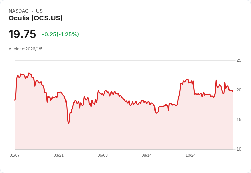
Task: Click the 25 label on price axis
Action: 239,60
